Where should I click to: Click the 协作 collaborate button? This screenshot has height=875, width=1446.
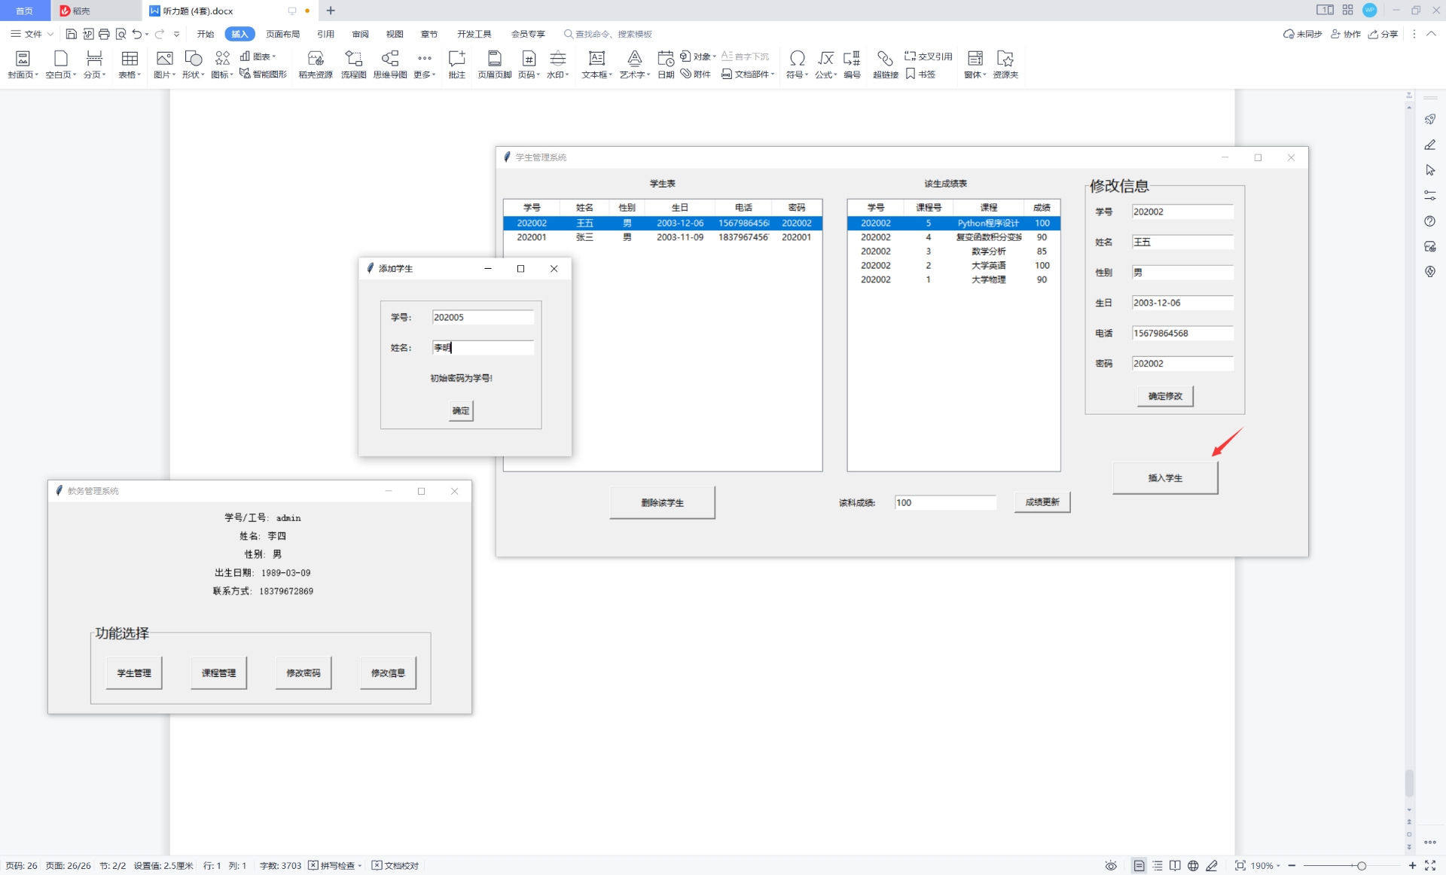pos(1346,34)
